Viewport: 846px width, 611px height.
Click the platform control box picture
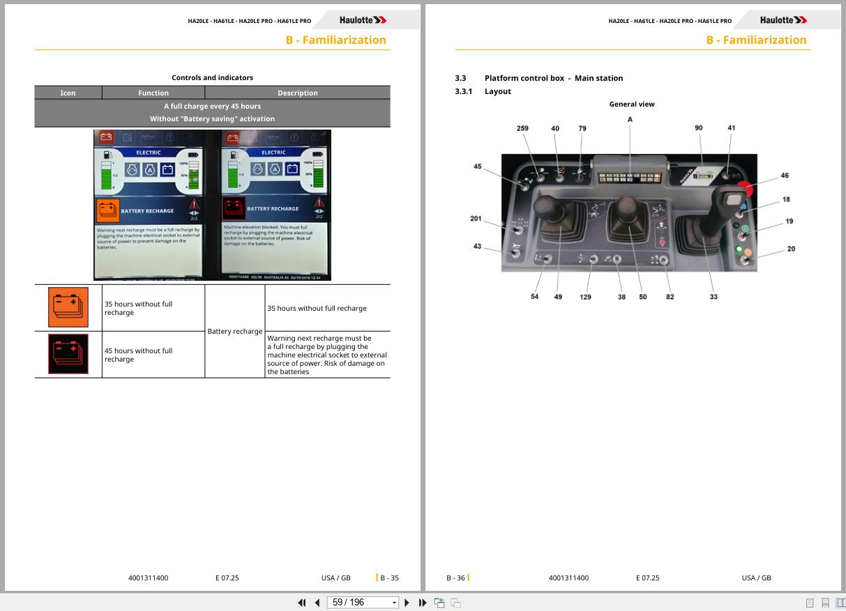[629, 212]
